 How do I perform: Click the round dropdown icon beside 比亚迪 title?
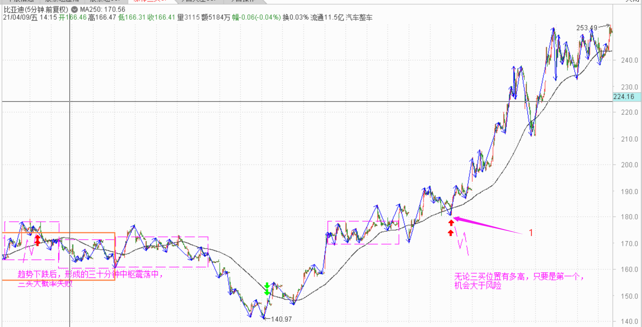pos(75,9)
